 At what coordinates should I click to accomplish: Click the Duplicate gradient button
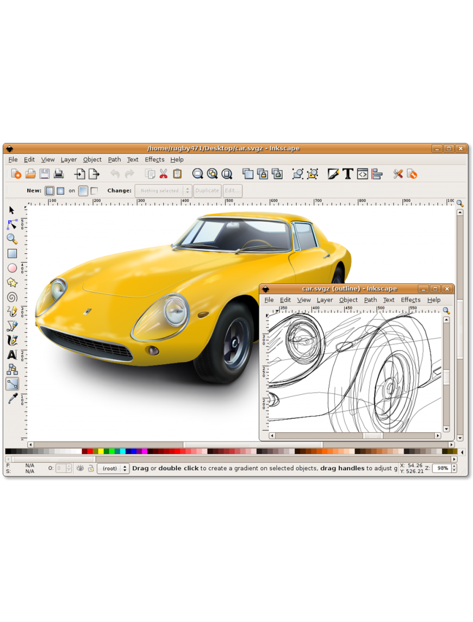point(207,191)
